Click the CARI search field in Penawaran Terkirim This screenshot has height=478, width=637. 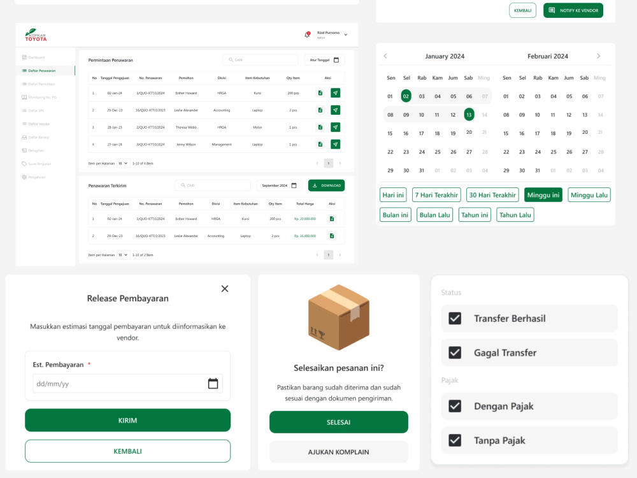pyautogui.click(x=213, y=185)
